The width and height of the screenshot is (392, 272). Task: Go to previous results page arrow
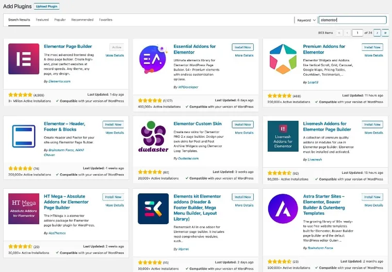pyautogui.click(x=347, y=33)
